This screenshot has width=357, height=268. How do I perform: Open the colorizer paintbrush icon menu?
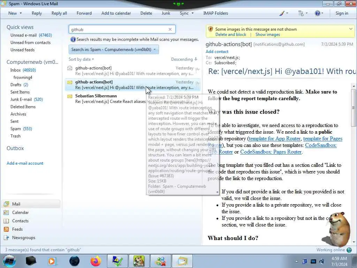click(283, 13)
